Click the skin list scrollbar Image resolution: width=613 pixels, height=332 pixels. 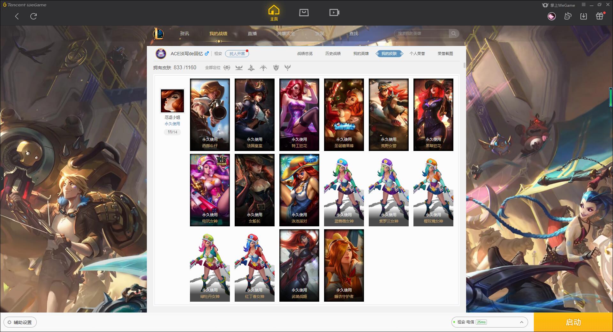pyautogui.click(x=464, y=65)
